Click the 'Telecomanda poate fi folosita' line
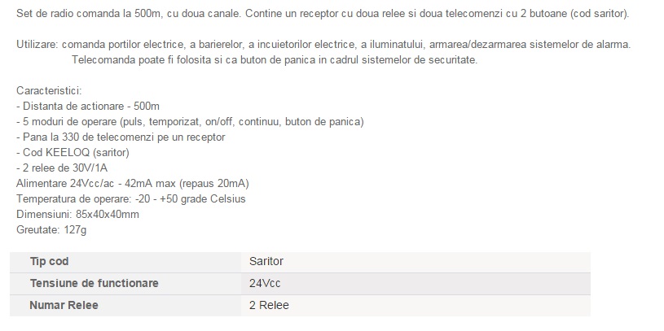 [x=275, y=60]
